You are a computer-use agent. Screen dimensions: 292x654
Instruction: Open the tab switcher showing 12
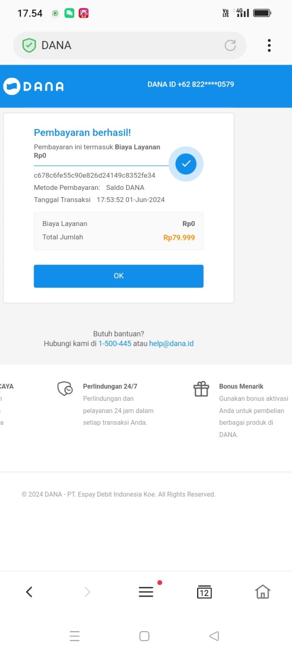[204, 592]
